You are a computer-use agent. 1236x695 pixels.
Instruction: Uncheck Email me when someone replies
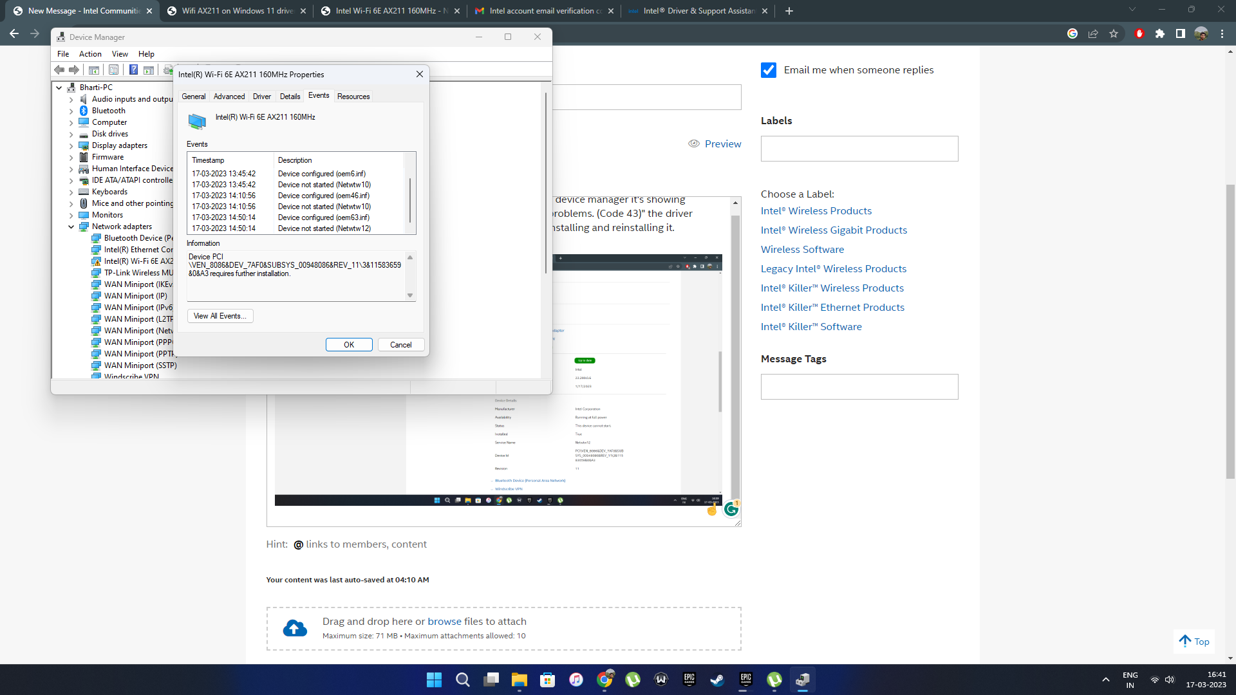pos(769,70)
